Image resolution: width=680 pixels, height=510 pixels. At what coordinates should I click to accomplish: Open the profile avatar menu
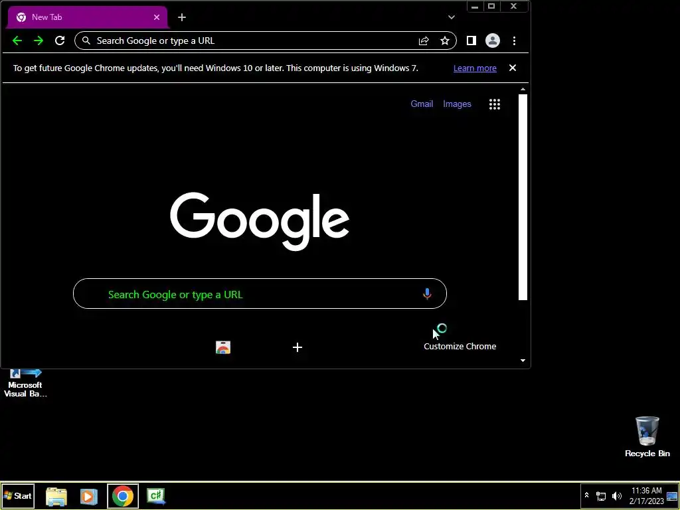[492, 41]
